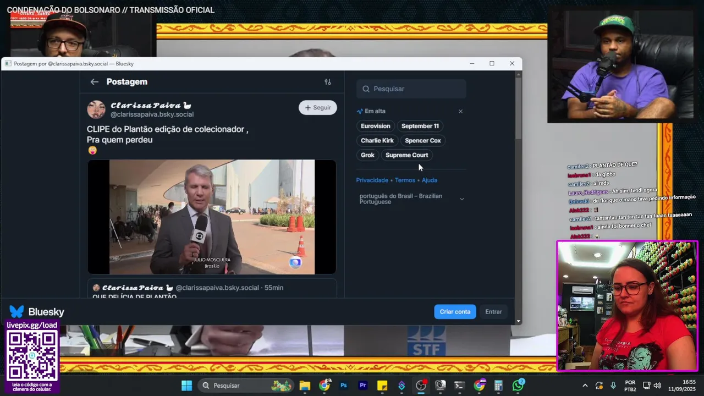The width and height of the screenshot is (704, 396).
Task: Open Clarissa Paiva's profile avatar
Action: 96,109
